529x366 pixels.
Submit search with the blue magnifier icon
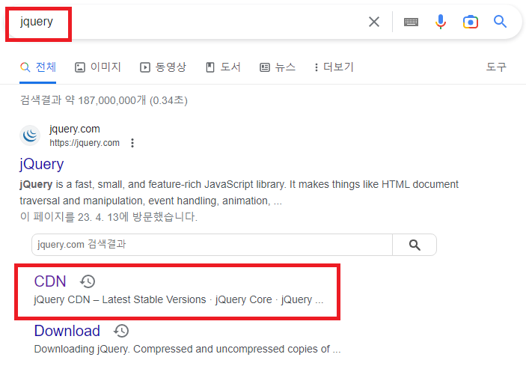[500, 22]
